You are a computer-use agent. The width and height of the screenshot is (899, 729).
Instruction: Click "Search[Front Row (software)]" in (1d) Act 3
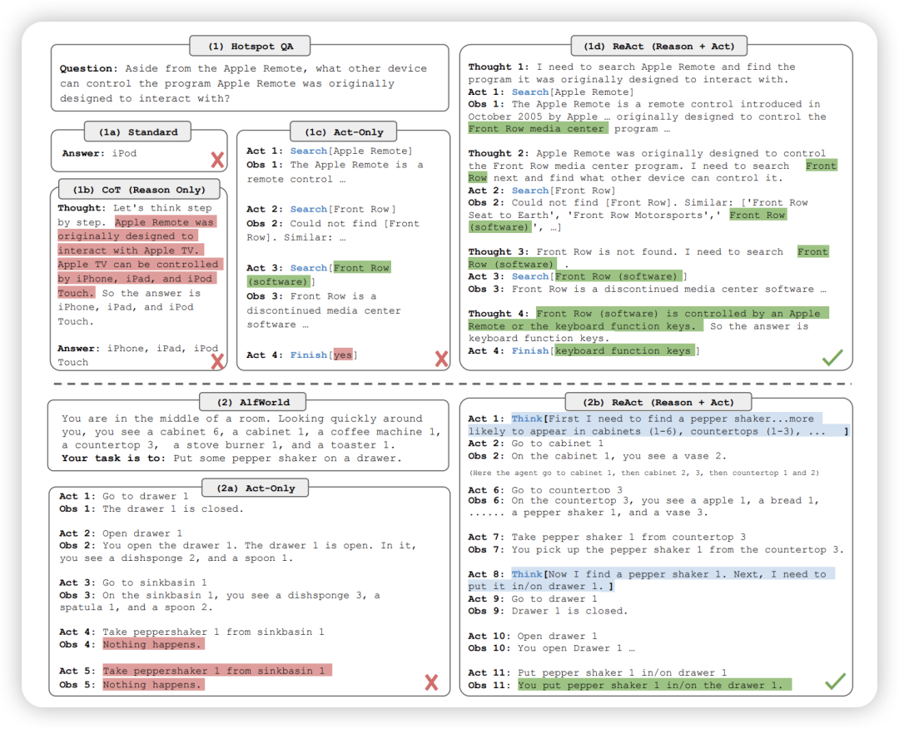pyautogui.click(x=599, y=277)
